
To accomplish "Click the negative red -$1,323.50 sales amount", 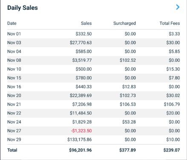I will (x=81, y=131).
